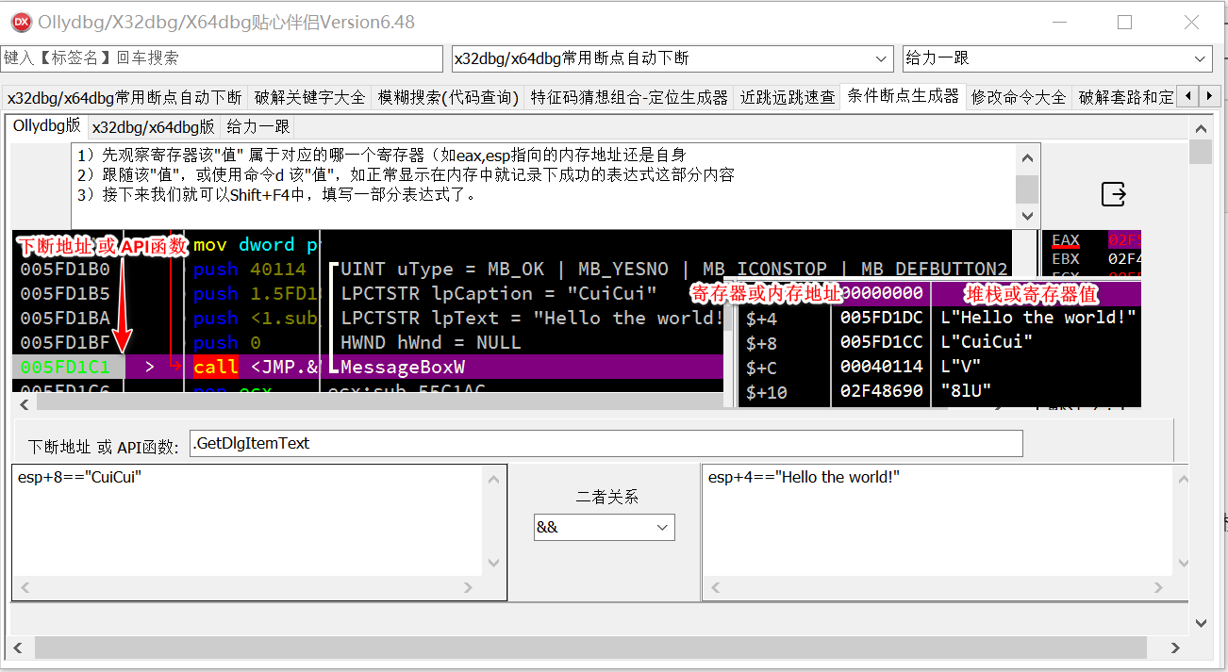Click the down arrow on the instructions scrollbar
1228x672 pixels.
(1027, 215)
